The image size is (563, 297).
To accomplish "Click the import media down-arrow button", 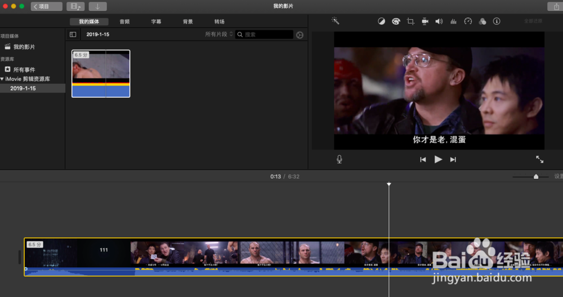I will click(97, 6).
